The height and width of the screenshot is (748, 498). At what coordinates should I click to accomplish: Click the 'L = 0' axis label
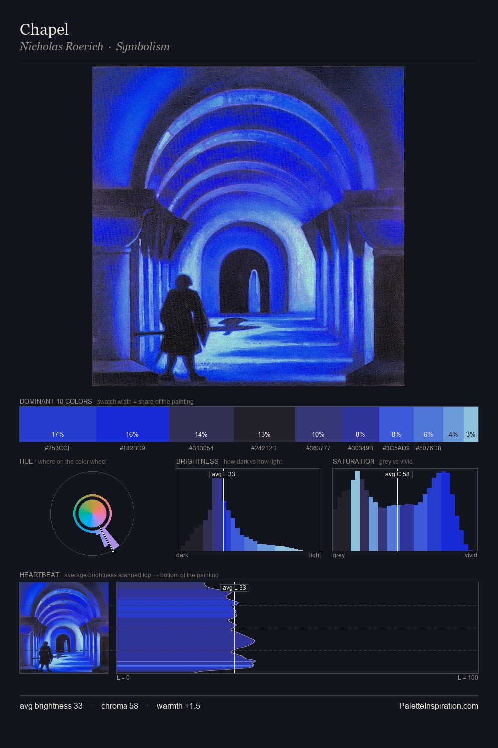[x=123, y=678]
